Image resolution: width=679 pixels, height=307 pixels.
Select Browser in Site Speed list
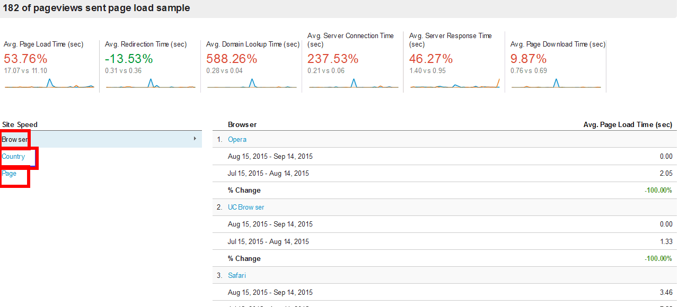pyautogui.click(x=15, y=139)
